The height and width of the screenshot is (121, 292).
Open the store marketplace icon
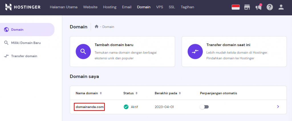click(247, 7)
